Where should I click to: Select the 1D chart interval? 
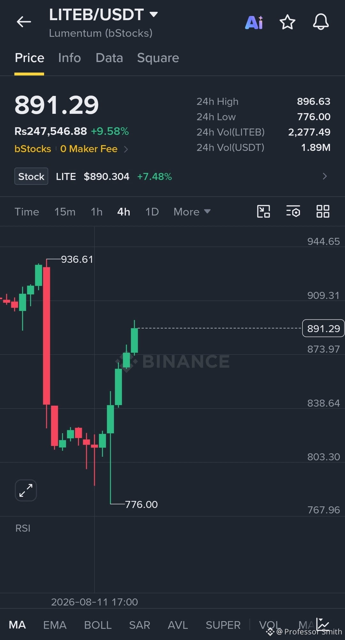point(152,212)
